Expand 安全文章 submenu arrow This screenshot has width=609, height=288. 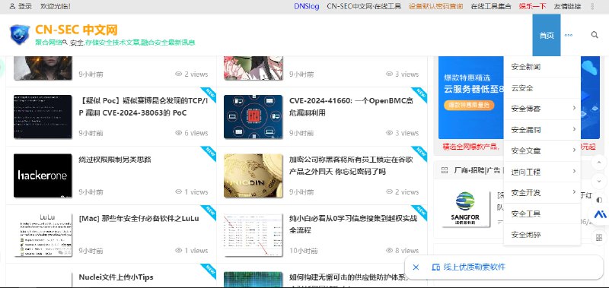point(574,150)
